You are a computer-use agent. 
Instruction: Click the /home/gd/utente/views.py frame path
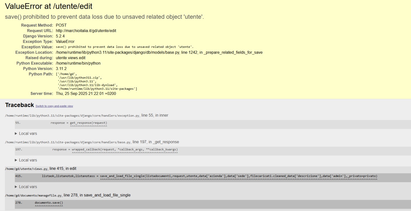pos(26,169)
